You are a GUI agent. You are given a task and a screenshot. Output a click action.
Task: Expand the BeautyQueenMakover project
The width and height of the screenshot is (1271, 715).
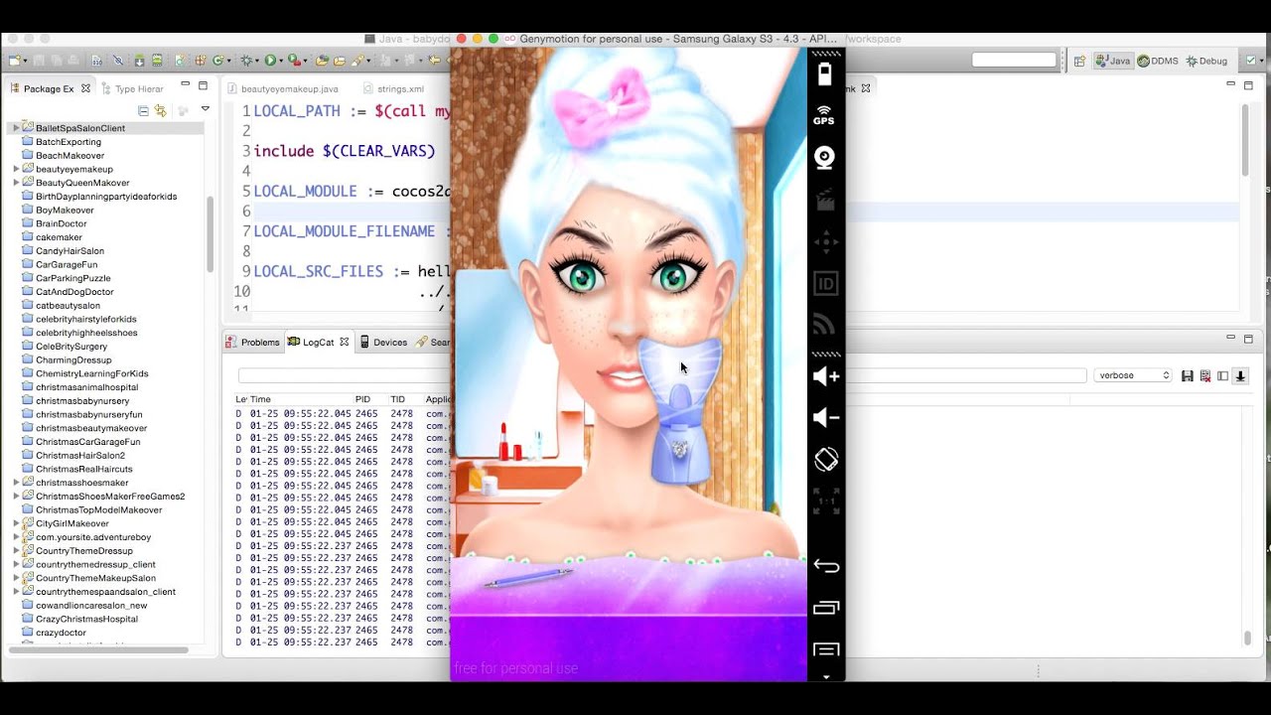coord(16,183)
